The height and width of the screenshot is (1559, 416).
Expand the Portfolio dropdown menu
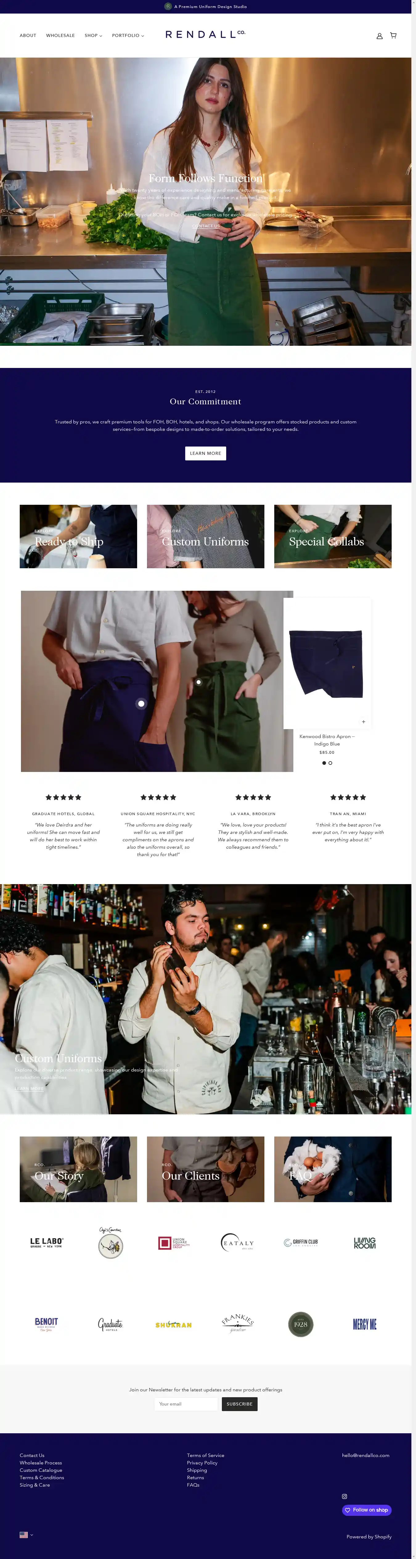click(x=128, y=36)
